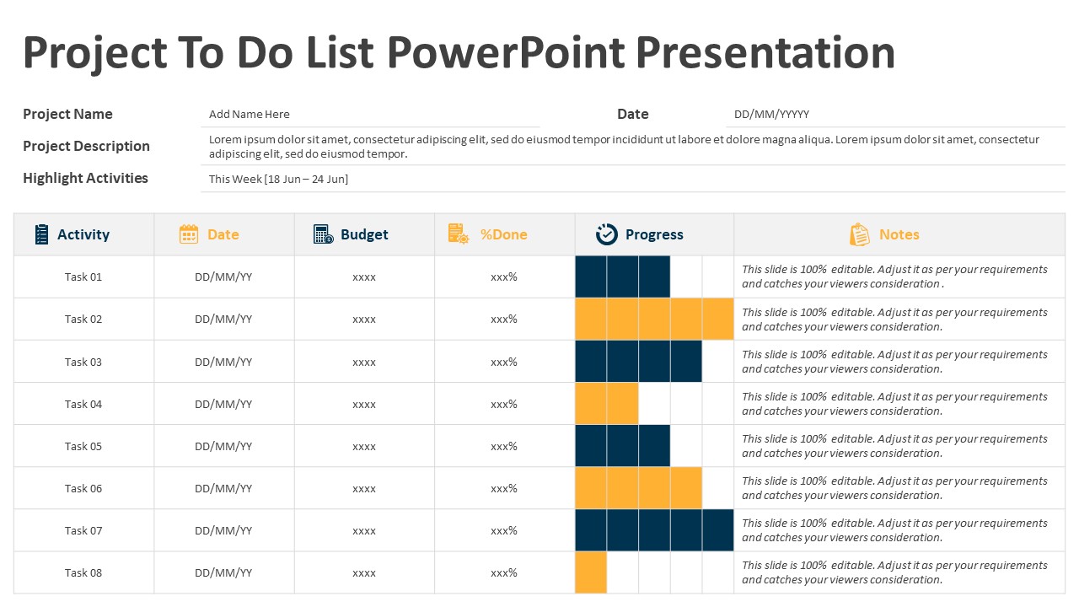Viewport: 1079px width, 607px height.
Task: Select the clock checkmark icon beside Progress
Action: 606,234
